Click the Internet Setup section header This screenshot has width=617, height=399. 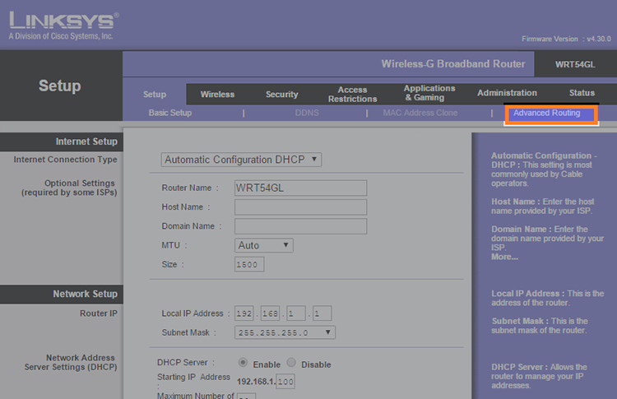(x=86, y=142)
